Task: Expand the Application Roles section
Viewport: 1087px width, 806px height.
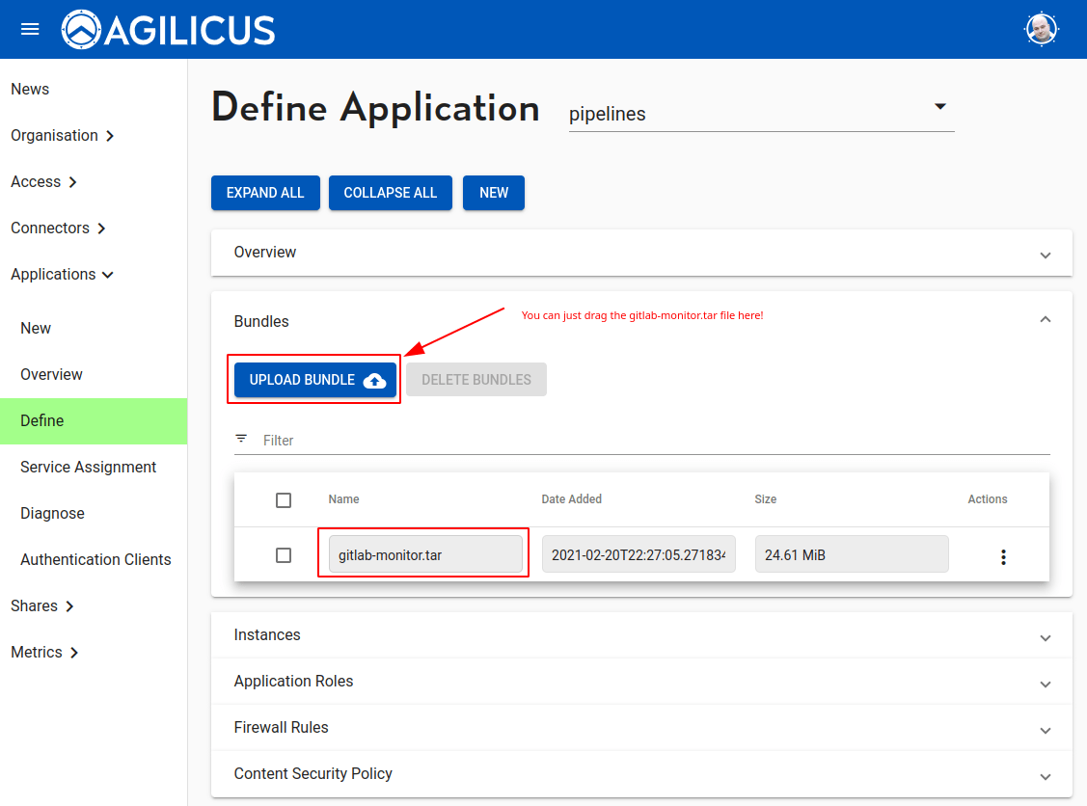Action: coord(293,681)
